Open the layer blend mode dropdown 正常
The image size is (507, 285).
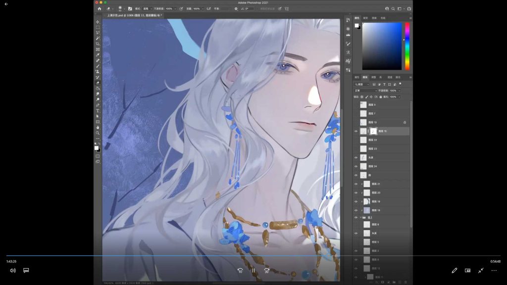click(x=365, y=91)
